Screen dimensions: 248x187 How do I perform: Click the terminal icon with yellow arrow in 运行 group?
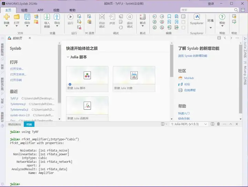79,22
